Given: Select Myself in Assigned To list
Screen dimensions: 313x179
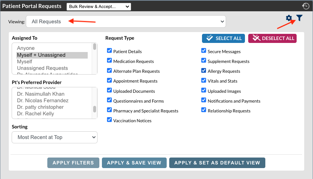Looking at the screenshot, I should [x=52, y=61].
